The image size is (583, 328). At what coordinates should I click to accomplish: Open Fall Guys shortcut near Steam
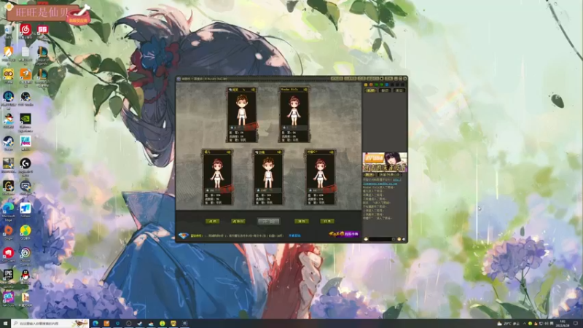pos(26,141)
